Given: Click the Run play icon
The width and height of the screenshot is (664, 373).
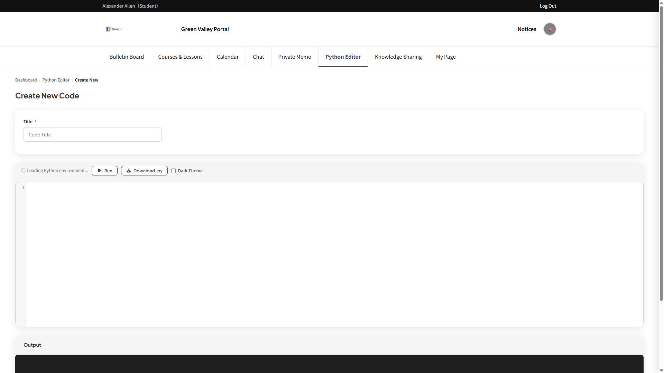Looking at the screenshot, I should 100,171.
